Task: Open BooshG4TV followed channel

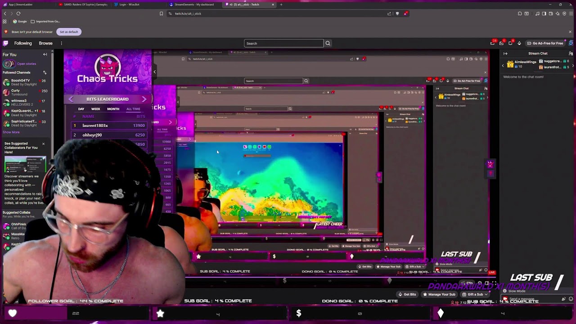Action: (24, 82)
